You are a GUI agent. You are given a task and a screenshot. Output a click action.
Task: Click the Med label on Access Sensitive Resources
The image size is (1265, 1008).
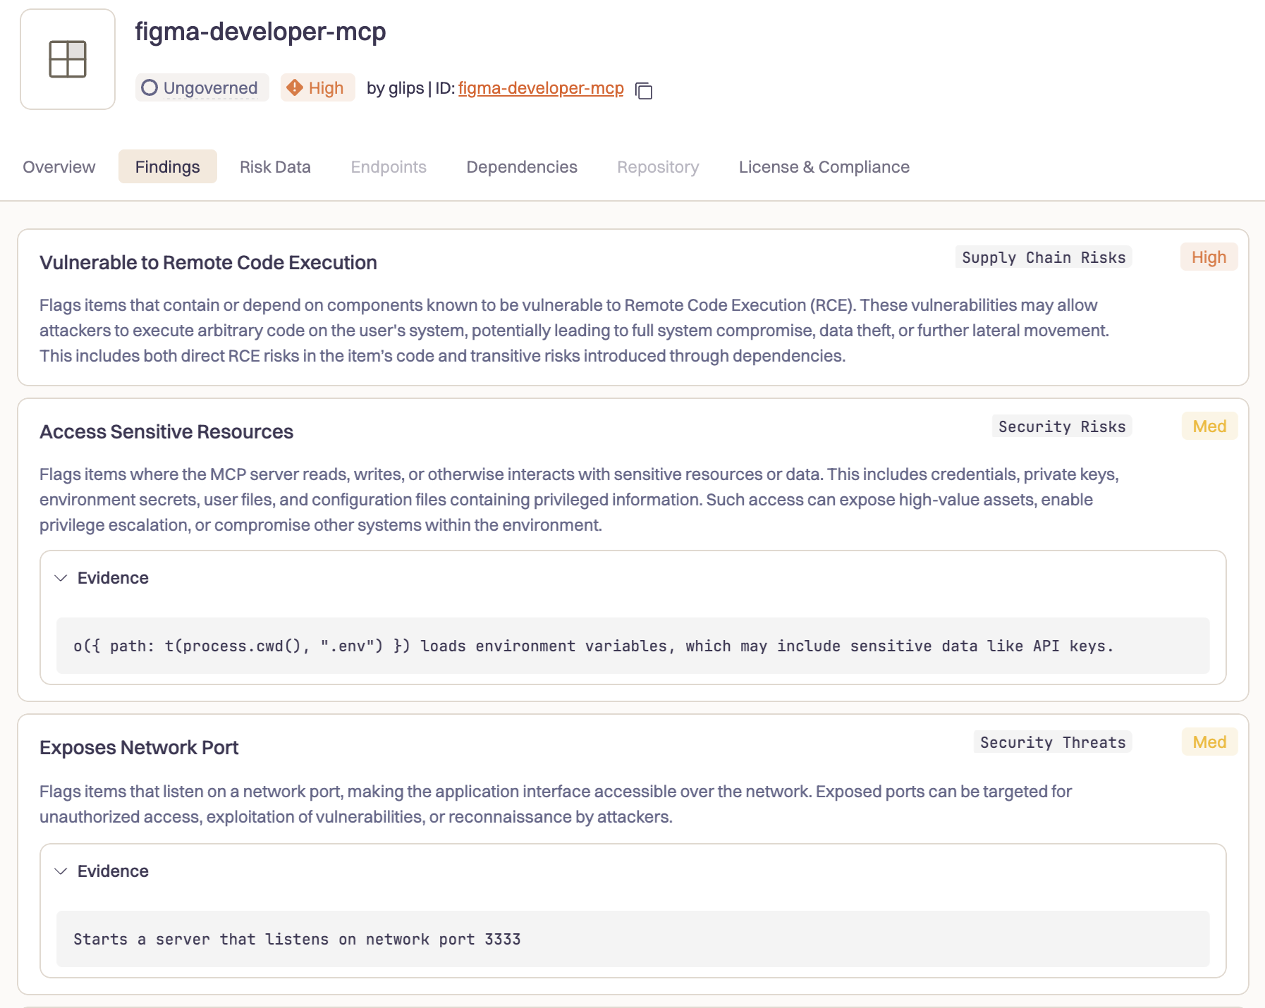(x=1210, y=426)
